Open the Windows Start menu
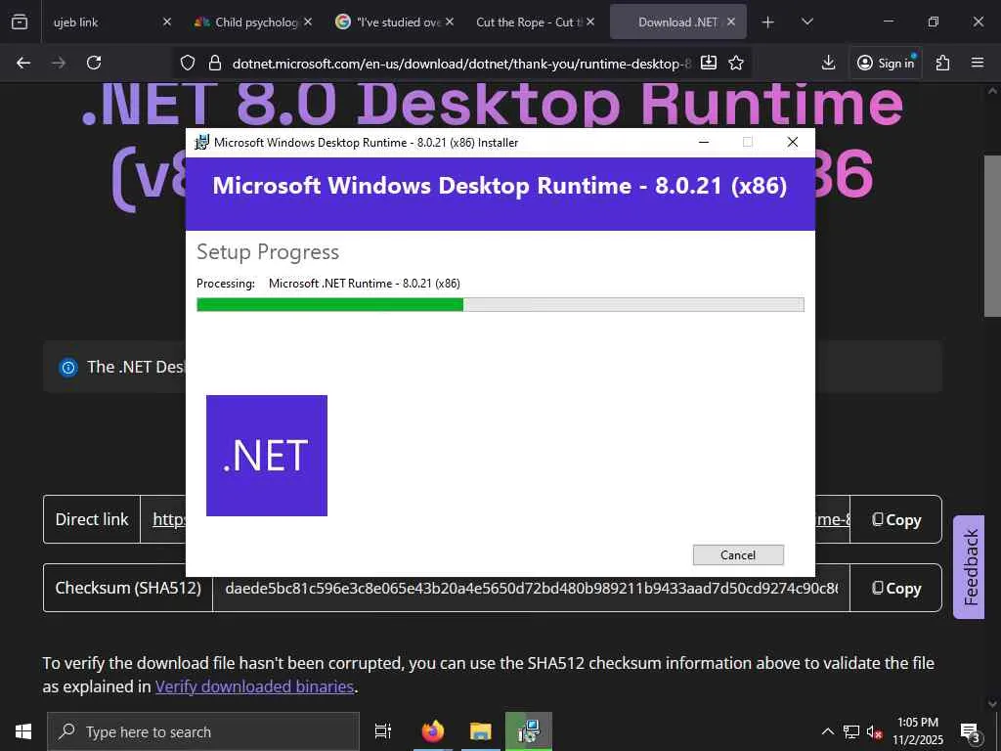 [x=23, y=731]
